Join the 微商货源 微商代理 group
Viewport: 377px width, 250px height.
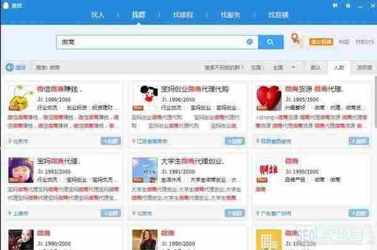[359, 141]
